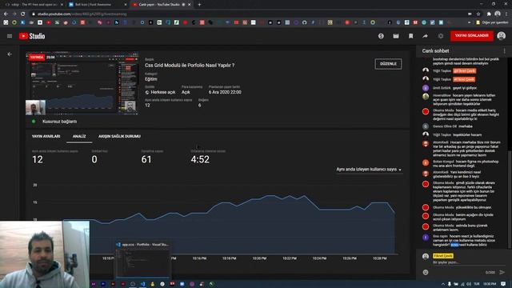The height and width of the screenshot is (288, 512).
Task: Click the microphone icon in system tray
Action: click(450, 284)
